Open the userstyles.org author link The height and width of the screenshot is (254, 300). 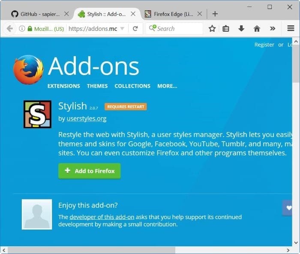point(87,118)
